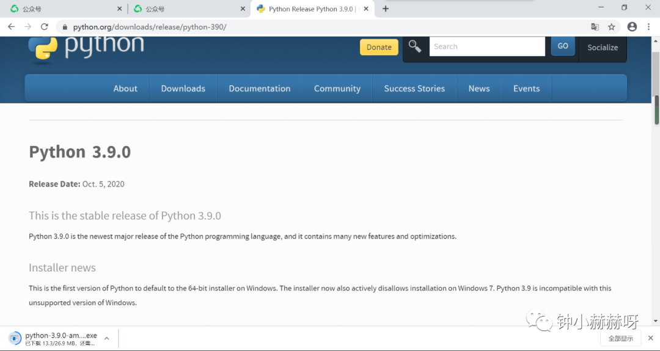660x351 pixels.
Task: Close the second 公众号 tab
Action: pyautogui.click(x=243, y=9)
